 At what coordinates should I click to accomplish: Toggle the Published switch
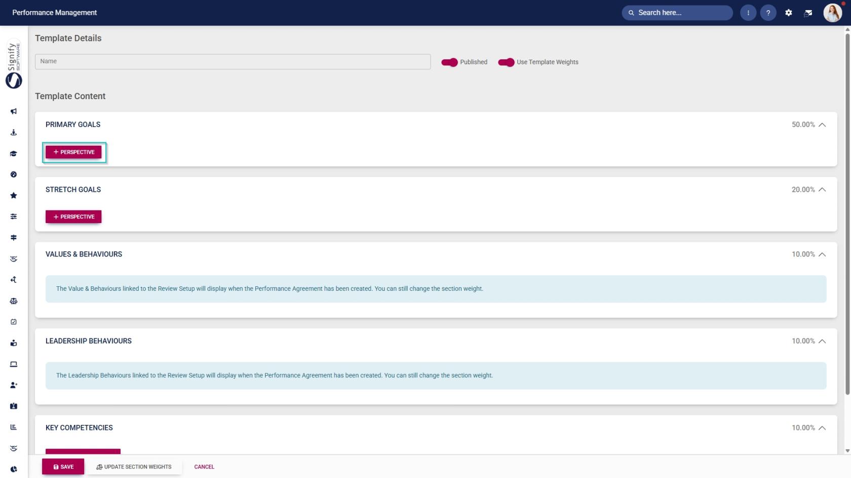[x=449, y=62]
